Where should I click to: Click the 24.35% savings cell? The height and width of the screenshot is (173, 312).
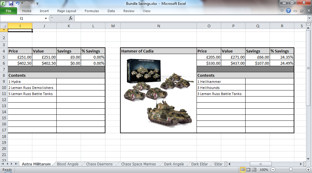pyautogui.click(x=282, y=57)
